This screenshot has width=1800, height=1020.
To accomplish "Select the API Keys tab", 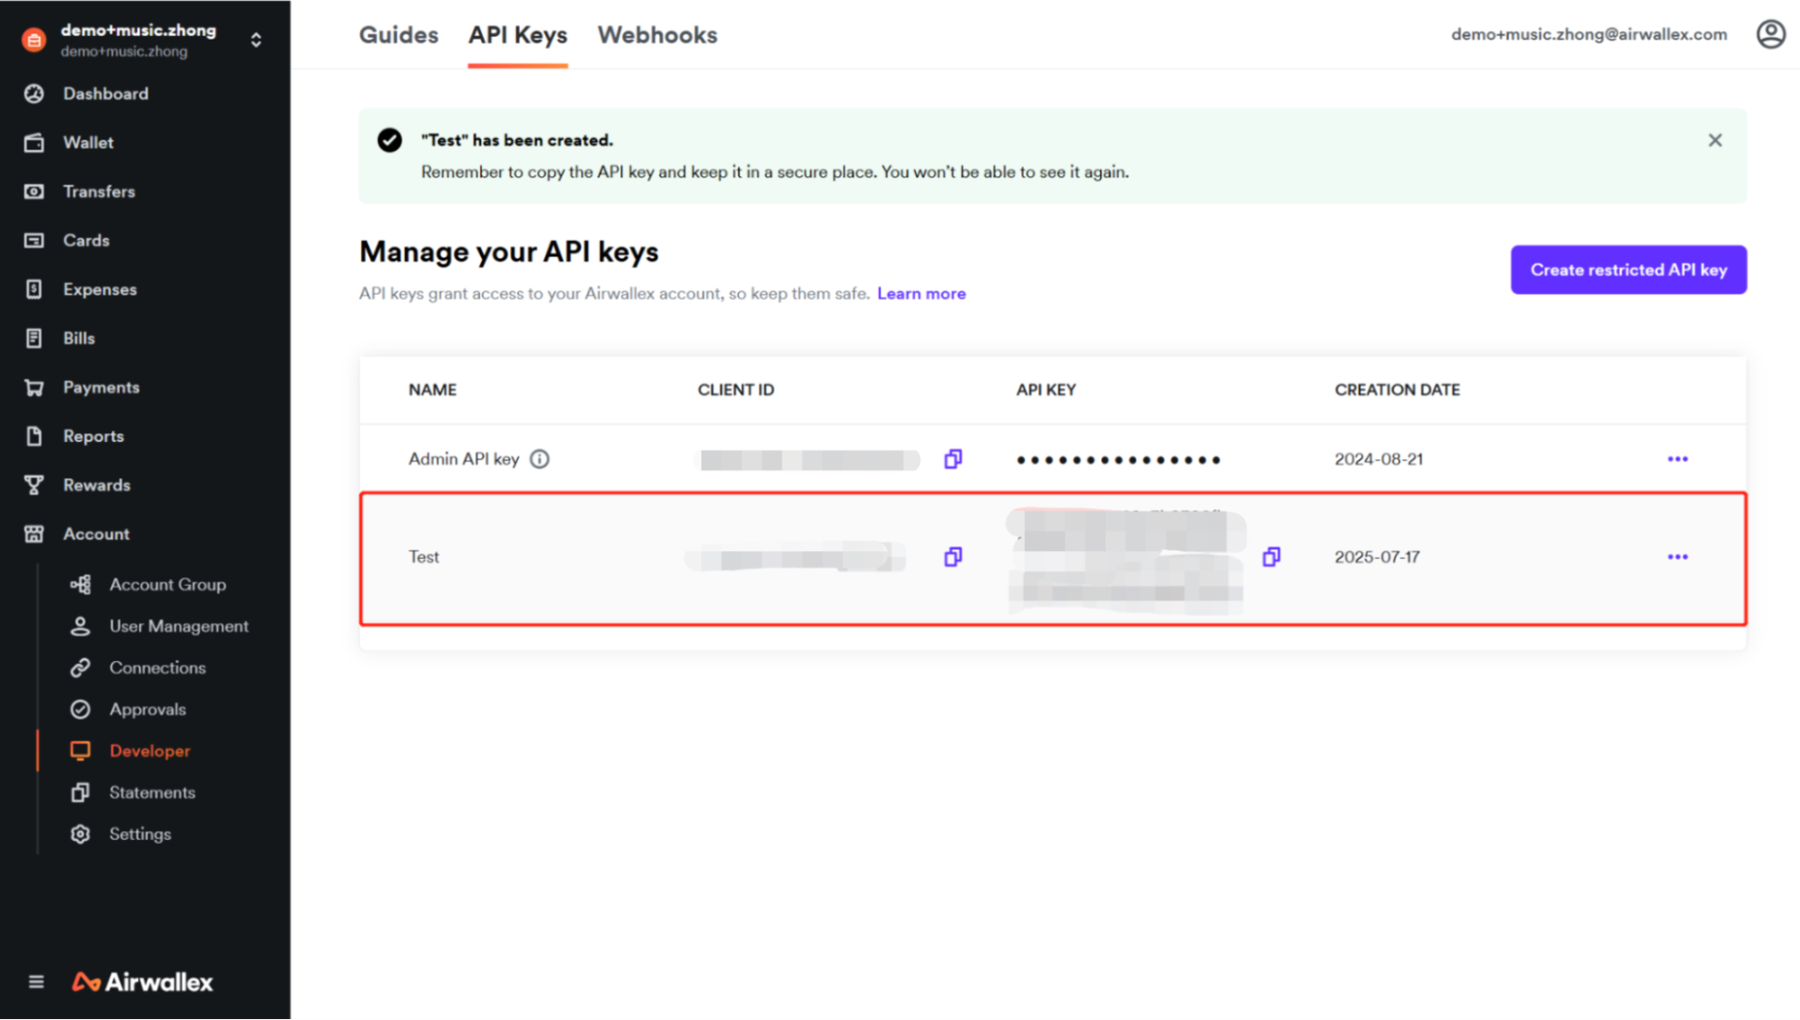I will click(x=518, y=34).
